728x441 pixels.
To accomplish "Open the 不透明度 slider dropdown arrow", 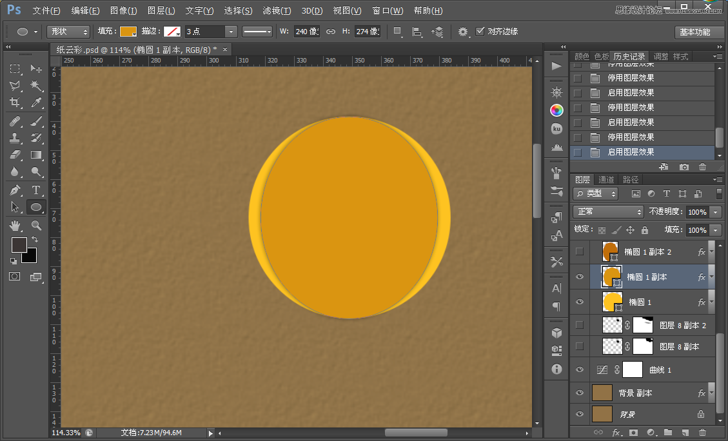I will [716, 211].
